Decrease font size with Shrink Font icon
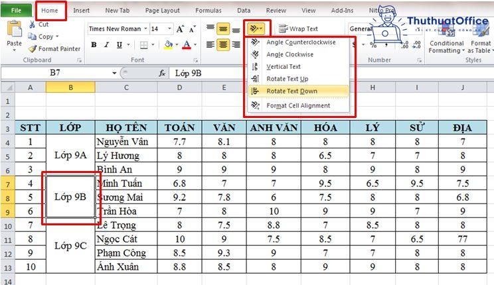Viewport: 494px width, 285px height. pyautogui.click(x=192, y=29)
